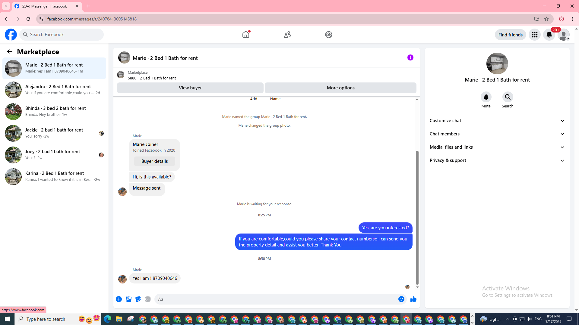Open the Windows notification center icon
The height and width of the screenshot is (325, 579).
[569, 319]
